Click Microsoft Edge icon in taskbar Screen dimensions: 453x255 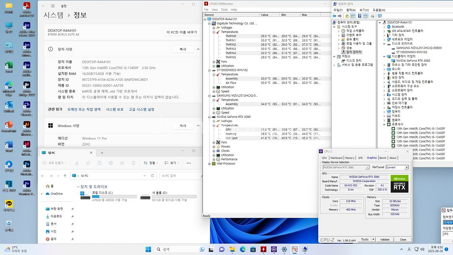click(243, 249)
